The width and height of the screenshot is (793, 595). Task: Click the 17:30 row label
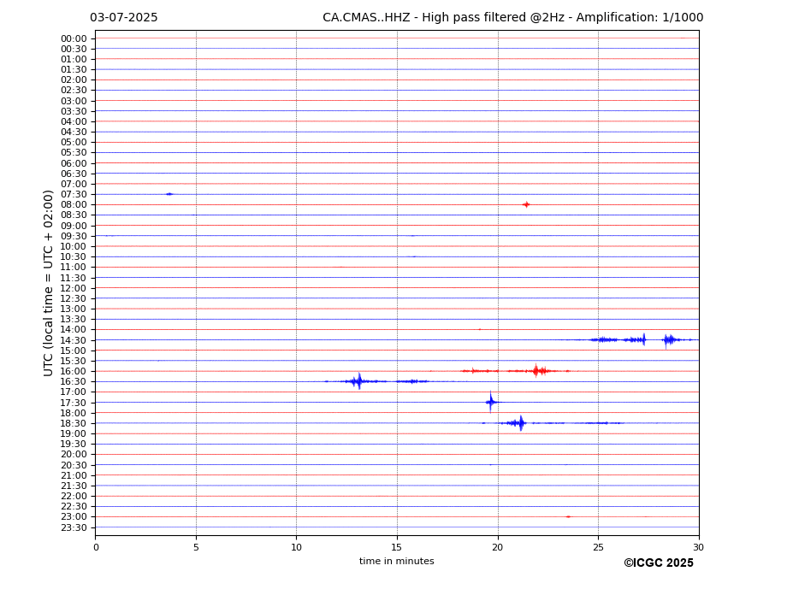[x=74, y=403]
